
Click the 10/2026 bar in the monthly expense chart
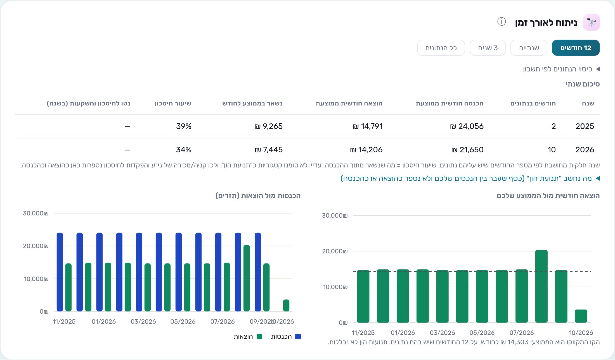581,316
